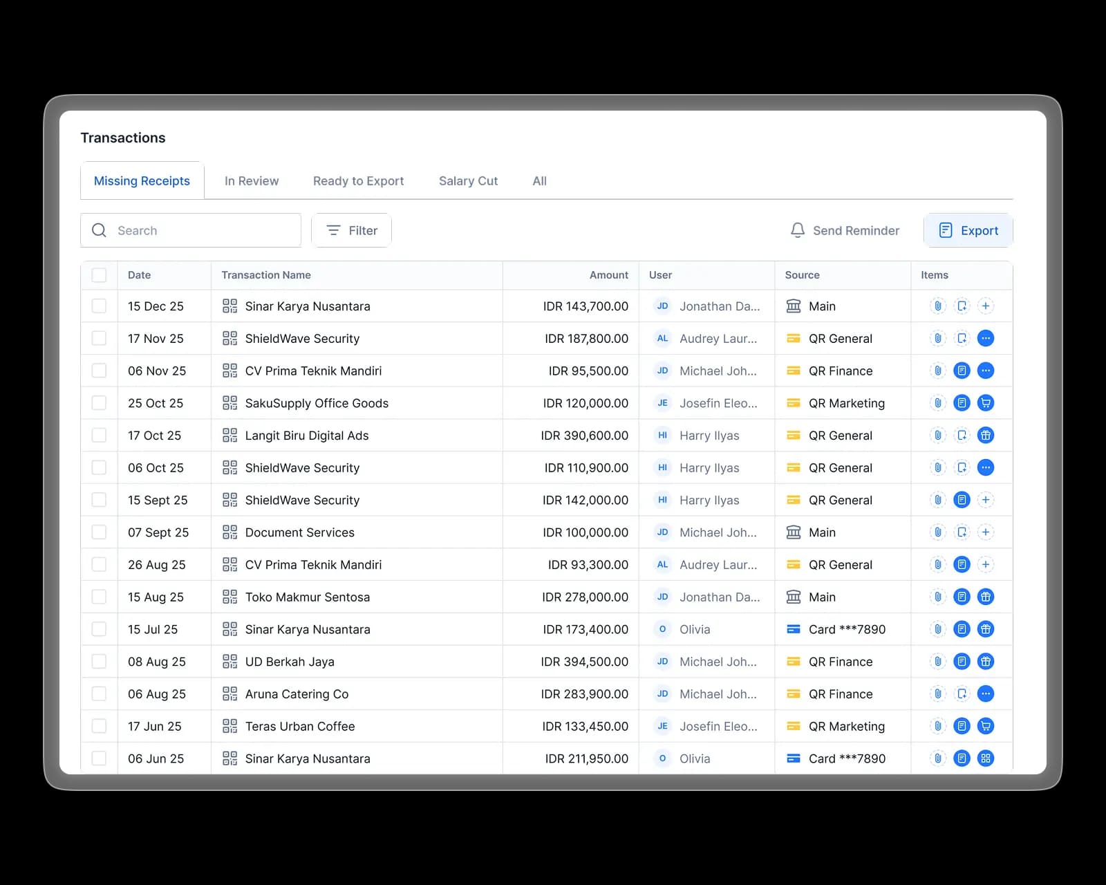Select the In Review tab link

[251, 180]
